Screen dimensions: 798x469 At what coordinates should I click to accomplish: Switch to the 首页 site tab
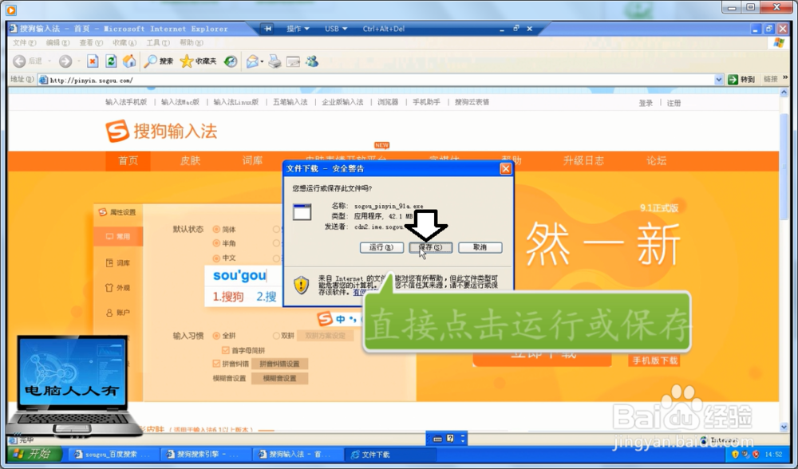[128, 161]
